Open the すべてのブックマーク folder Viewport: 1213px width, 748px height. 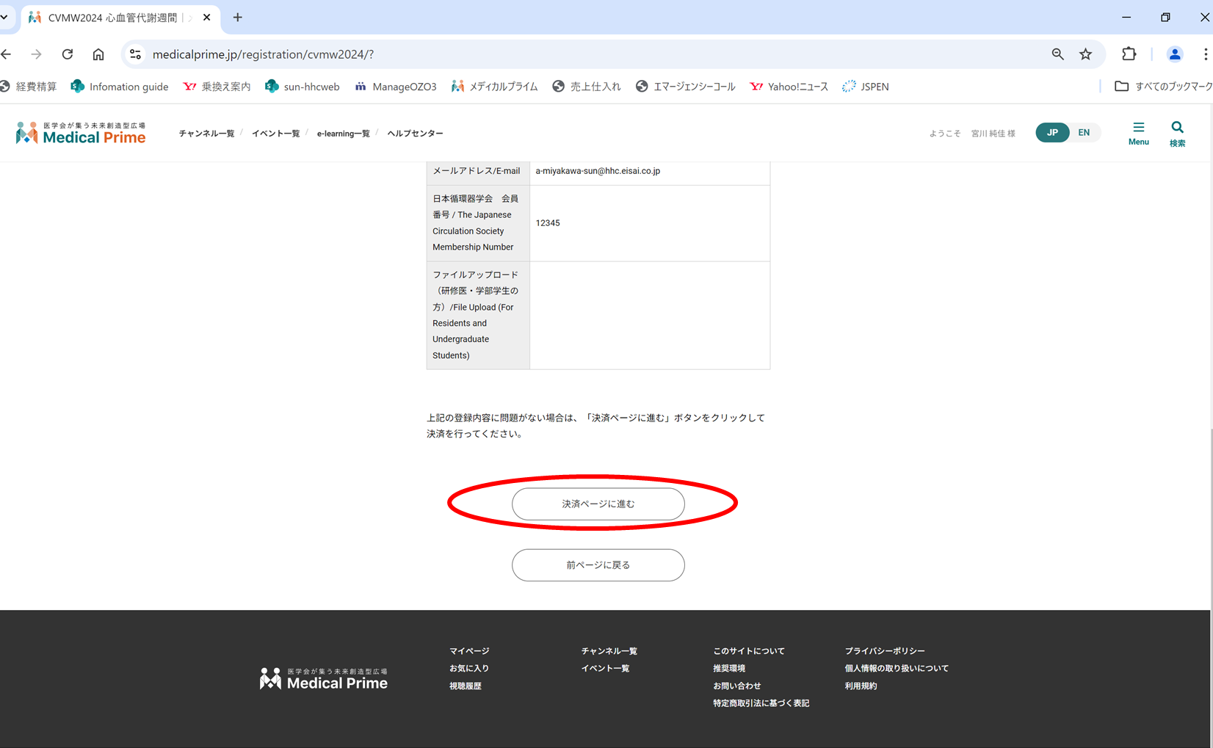click(x=1163, y=87)
